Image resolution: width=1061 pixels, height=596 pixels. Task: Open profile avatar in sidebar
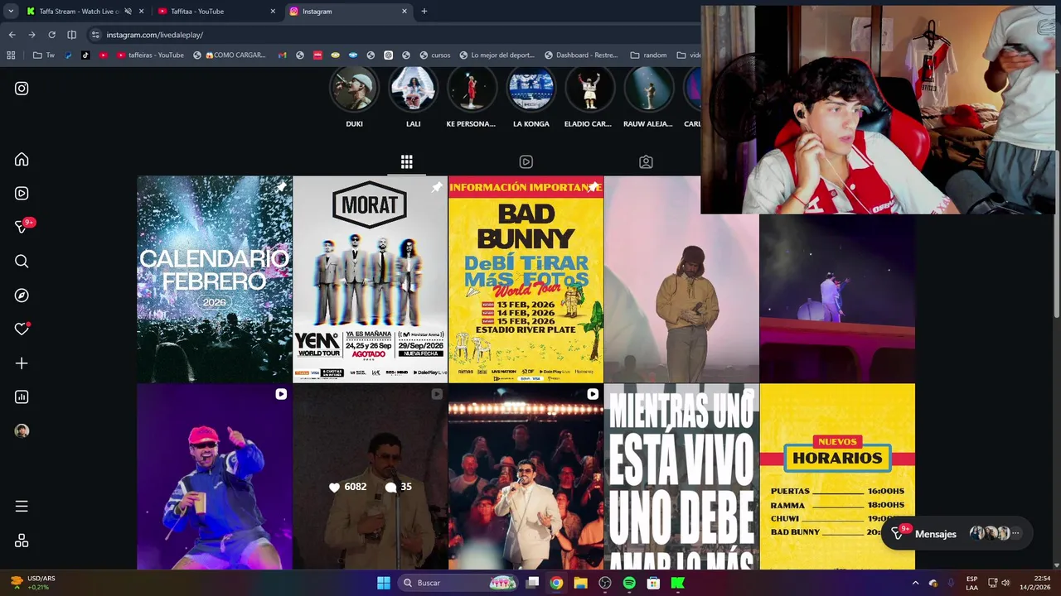point(22,431)
